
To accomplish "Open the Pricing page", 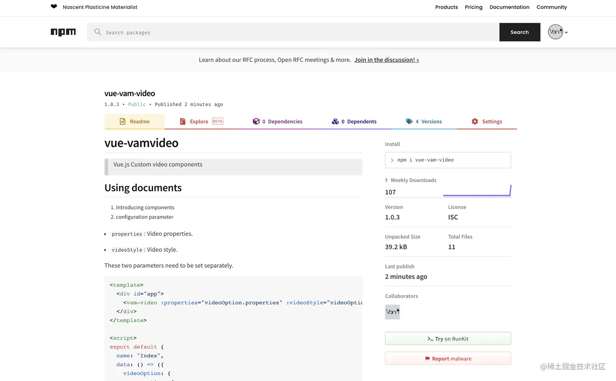I will (x=473, y=7).
